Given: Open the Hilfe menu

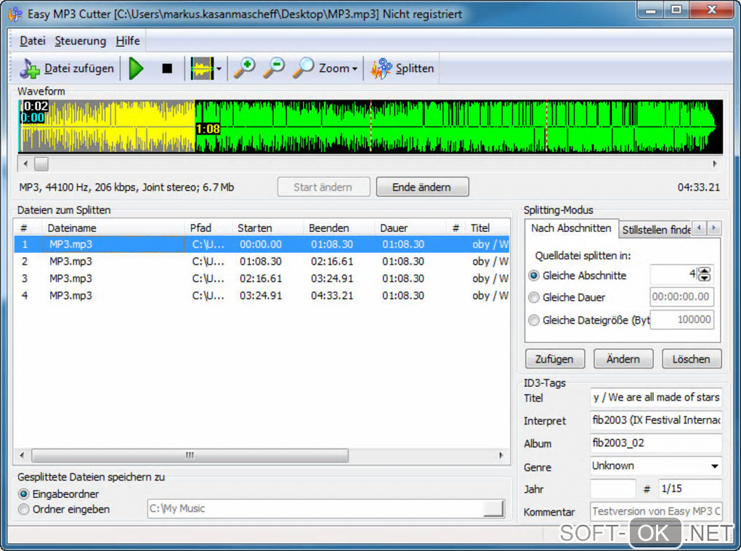Looking at the screenshot, I should (128, 41).
